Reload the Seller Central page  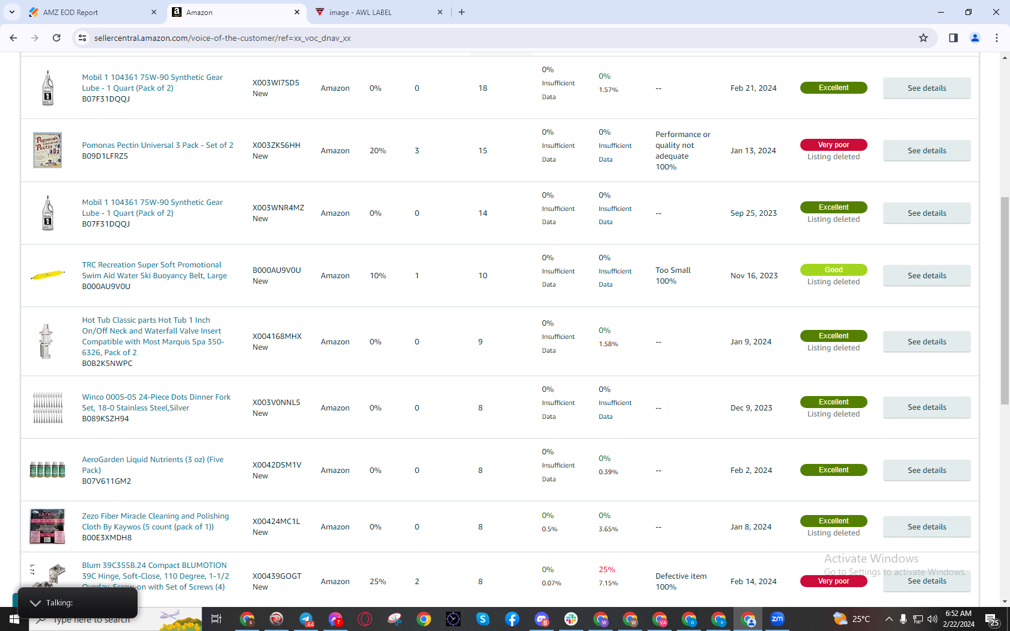(57, 38)
